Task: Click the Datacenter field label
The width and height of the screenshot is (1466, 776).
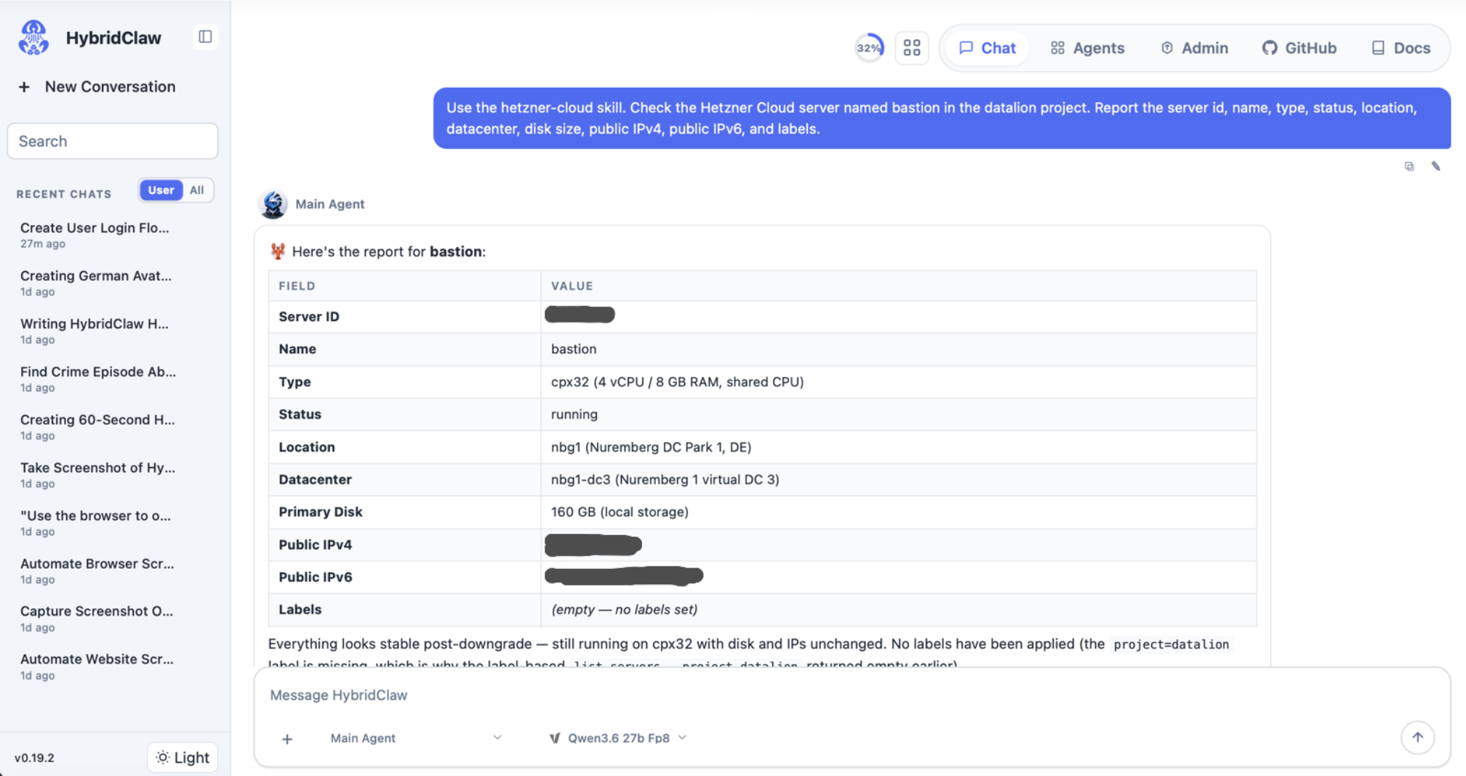Action: click(x=315, y=480)
